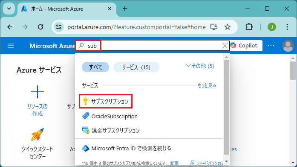This screenshot has width=297, height=167.
Task: Select the すべて filter pill
Action: pyautogui.click(x=95, y=67)
